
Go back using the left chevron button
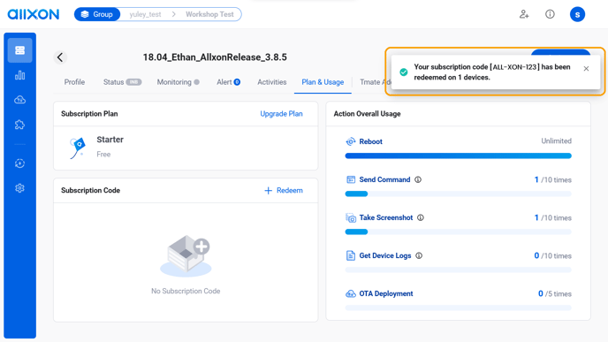coord(60,57)
